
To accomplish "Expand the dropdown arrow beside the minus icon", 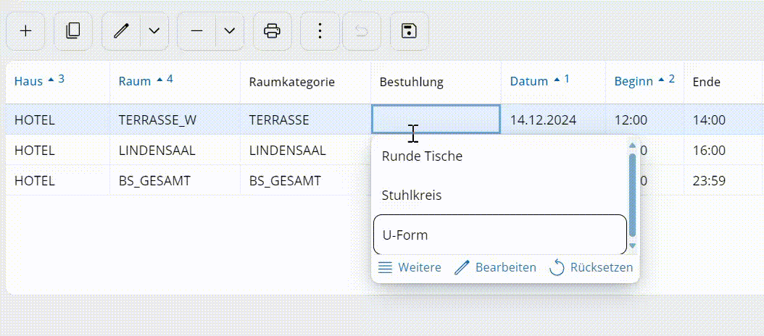I will (230, 31).
